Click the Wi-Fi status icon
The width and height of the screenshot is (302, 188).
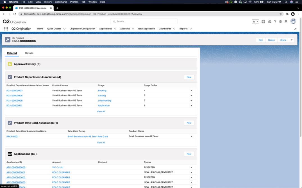click(250, 2)
